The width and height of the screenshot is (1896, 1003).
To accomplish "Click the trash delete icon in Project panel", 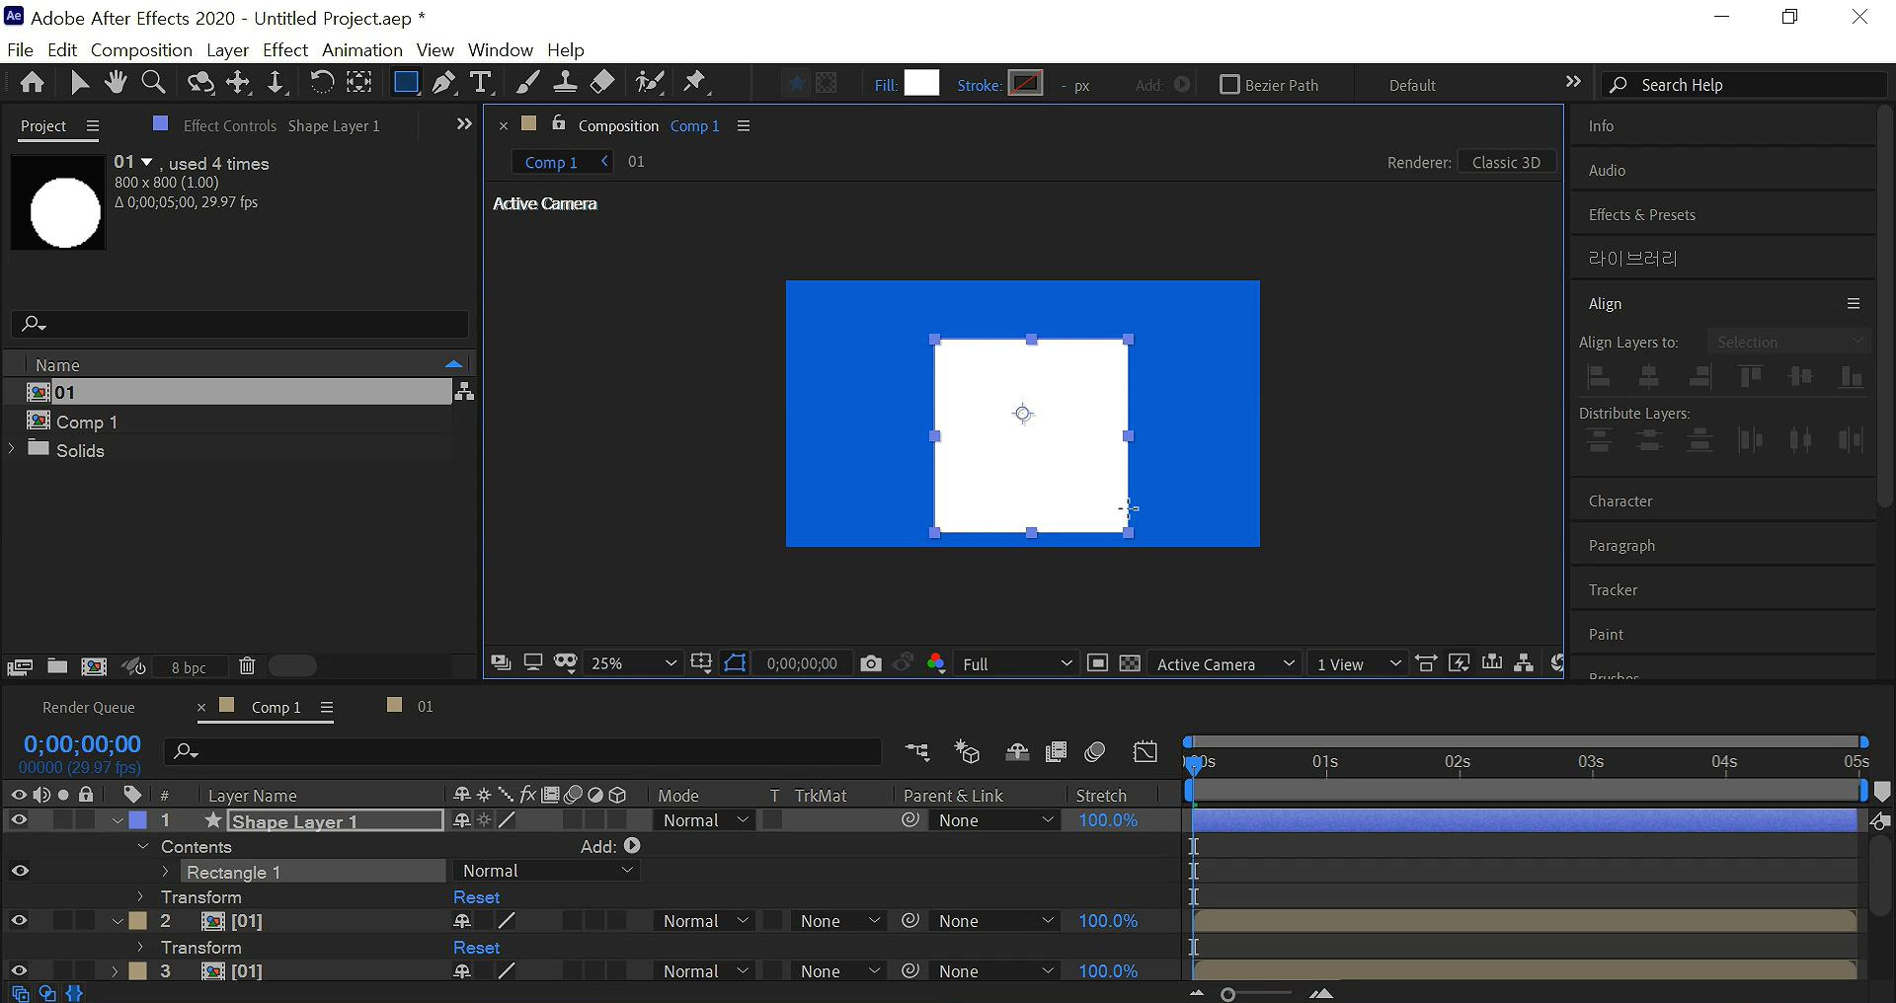I will 247,666.
